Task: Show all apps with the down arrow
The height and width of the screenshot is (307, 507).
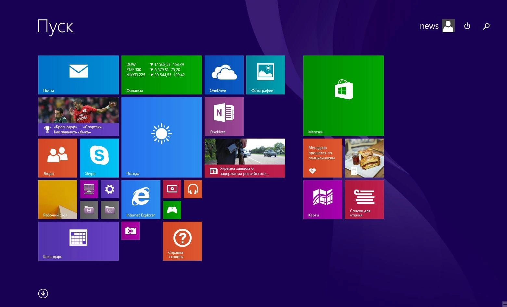Action: pyautogui.click(x=43, y=293)
